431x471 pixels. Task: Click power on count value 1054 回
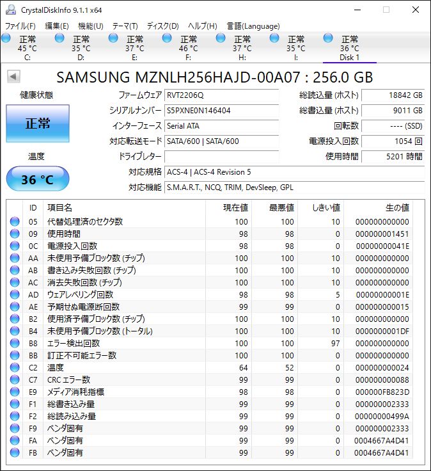(393, 141)
